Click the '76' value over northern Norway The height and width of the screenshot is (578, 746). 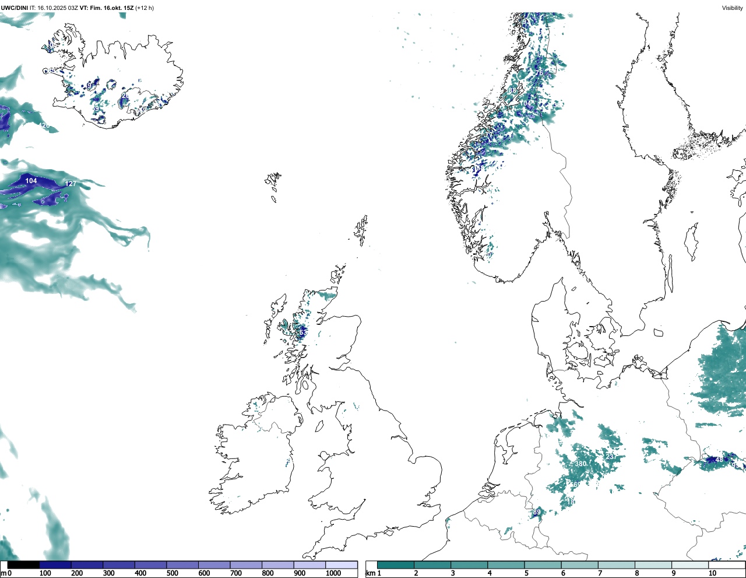539,73
